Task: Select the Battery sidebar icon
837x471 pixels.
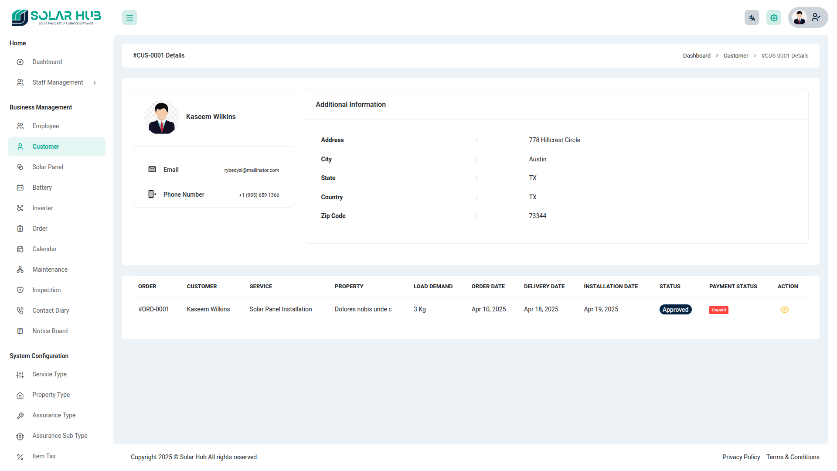Action: click(x=20, y=188)
